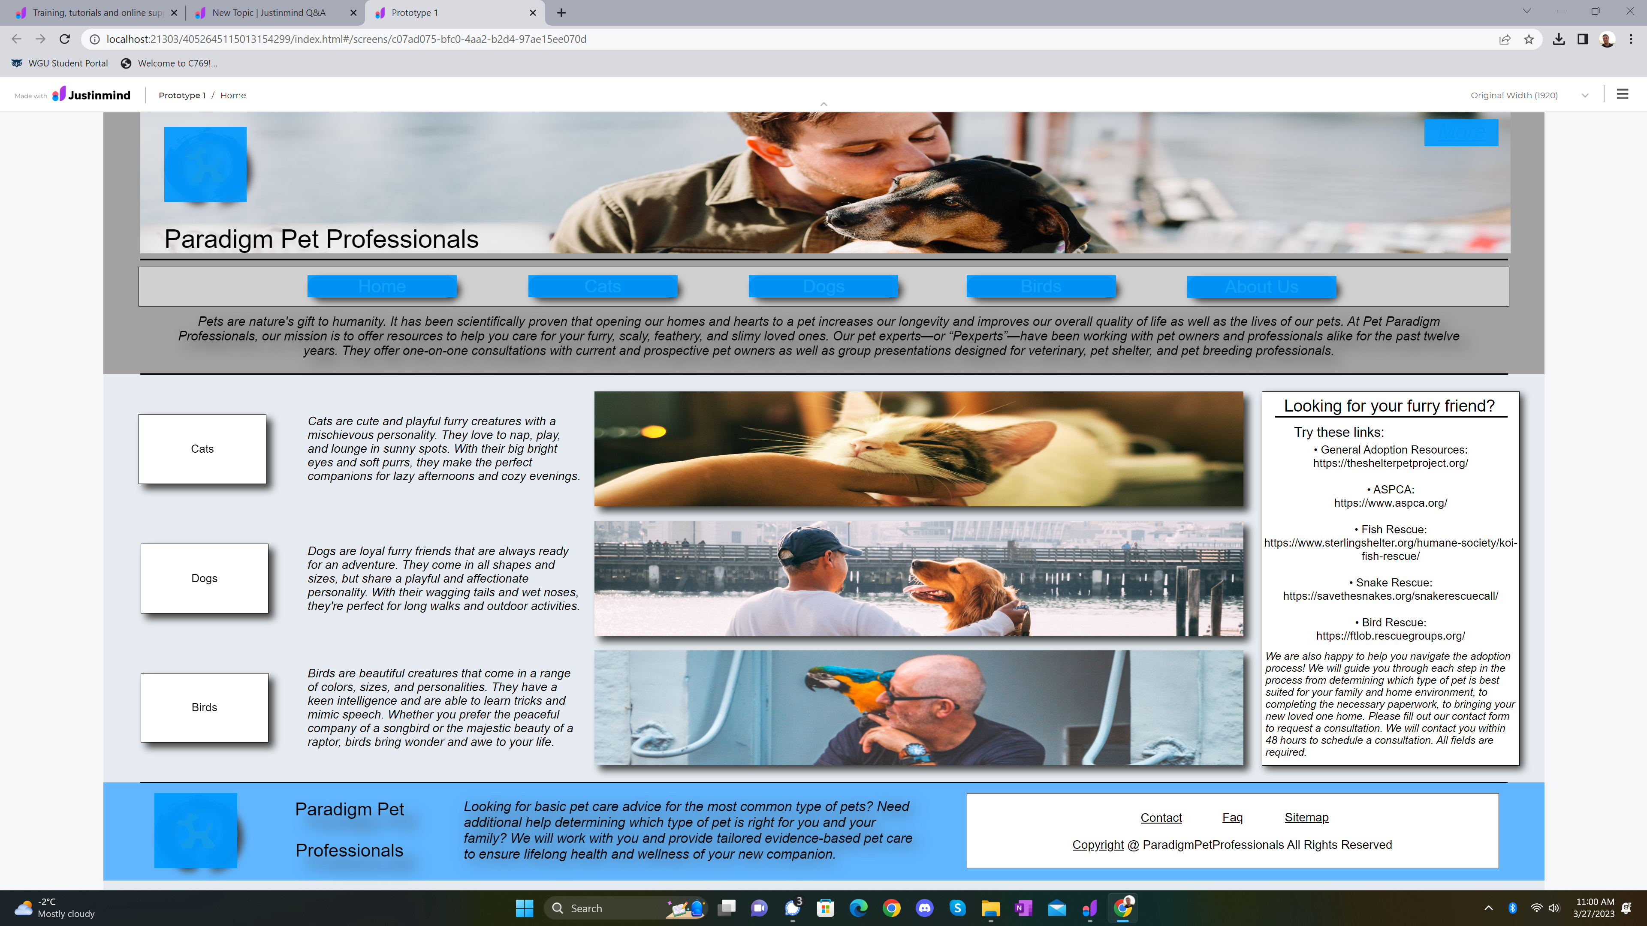
Task: Open Windows Start menu icon
Action: 524,908
